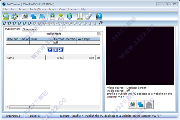Open the music and film media icon
180x120 pixels.
pos(15,16)
